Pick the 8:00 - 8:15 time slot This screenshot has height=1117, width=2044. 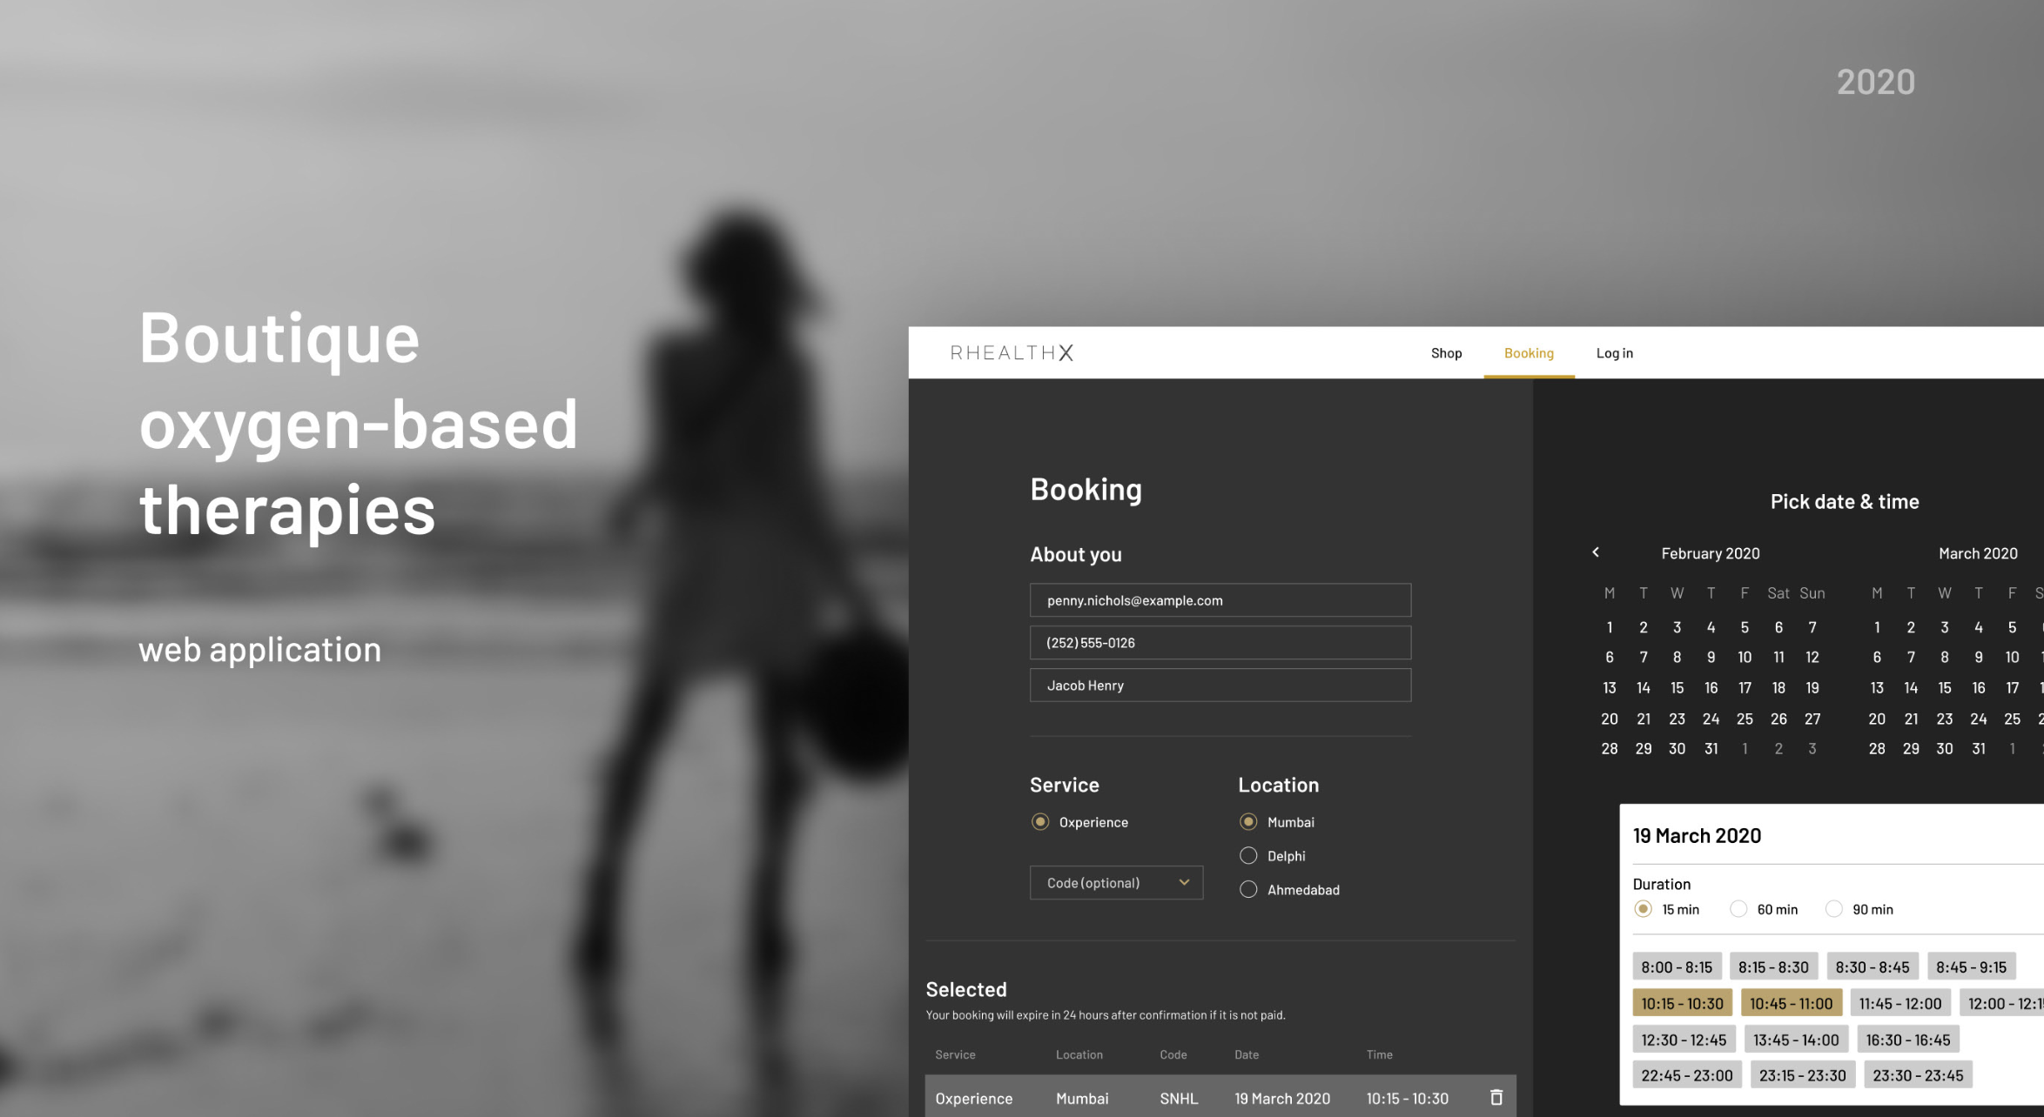(x=1677, y=967)
